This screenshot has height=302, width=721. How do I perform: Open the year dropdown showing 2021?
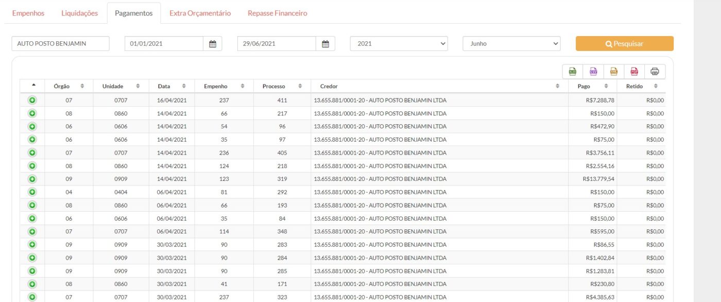click(399, 44)
